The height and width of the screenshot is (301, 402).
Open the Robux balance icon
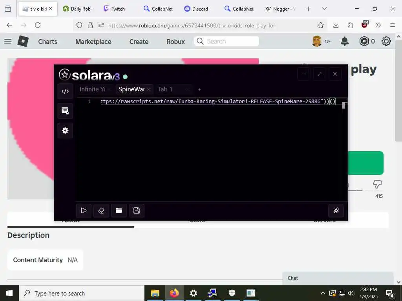[x=364, y=41]
